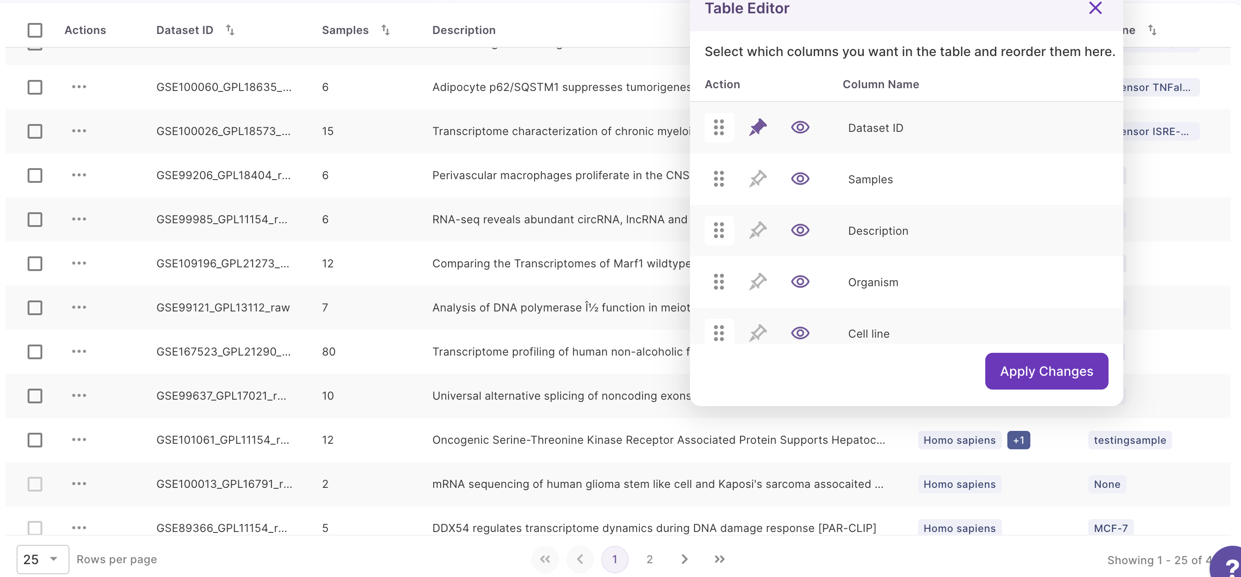Sort by the rightmost column header arrows
This screenshot has height=577, width=1241.
[x=1152, y=30]
